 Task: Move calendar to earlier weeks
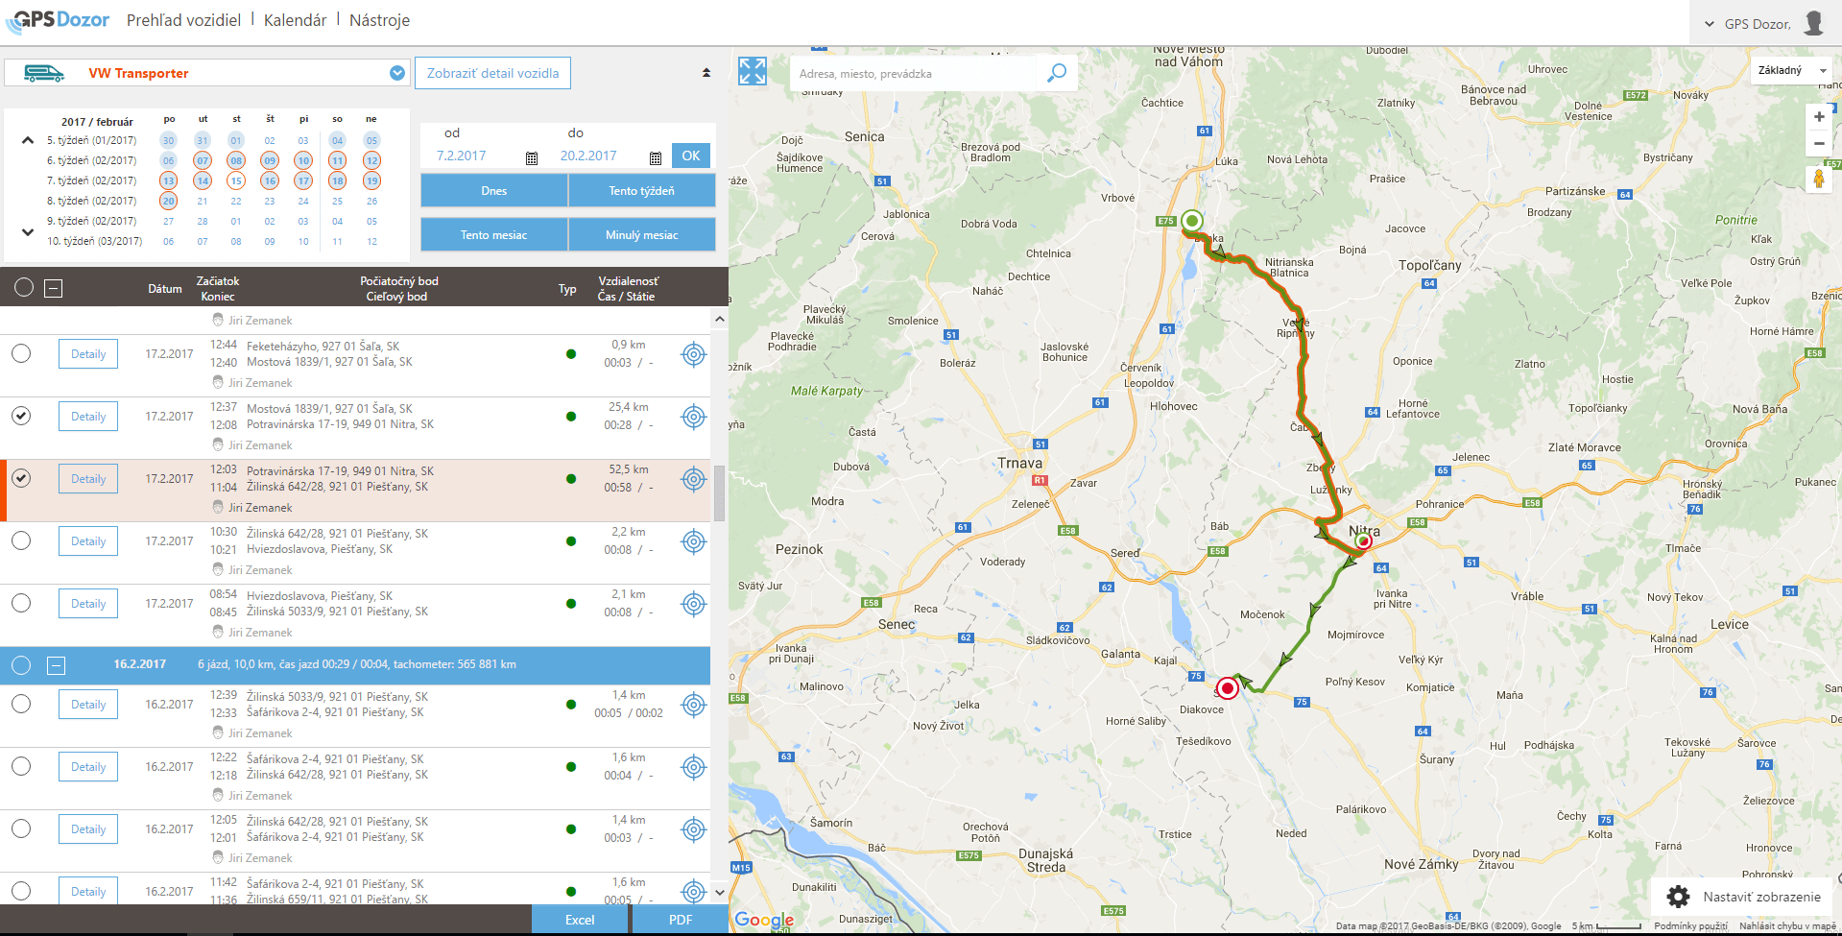[28, 141]
